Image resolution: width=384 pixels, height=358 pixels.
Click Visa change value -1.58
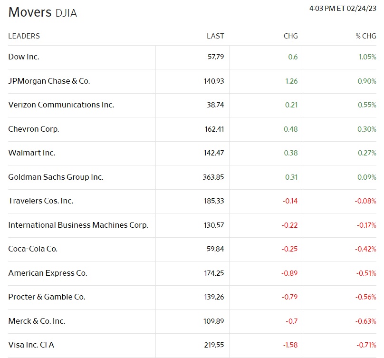290,345
